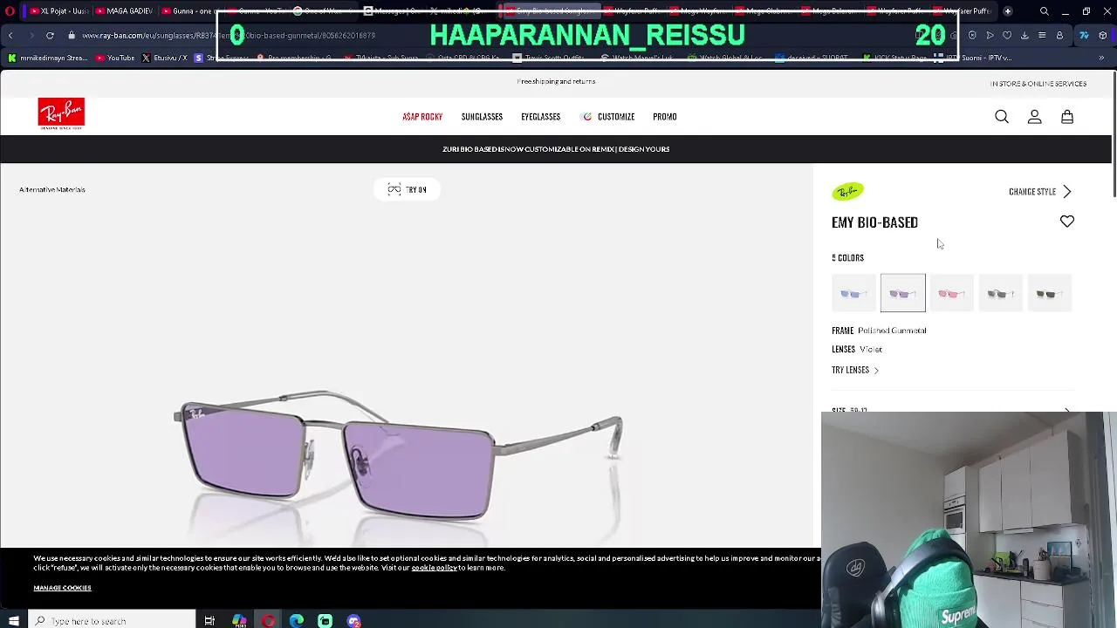Click the 5 COLORS label
This screenshot has height=628, width=1117.
pyautogui.click(x=847, y=258)
